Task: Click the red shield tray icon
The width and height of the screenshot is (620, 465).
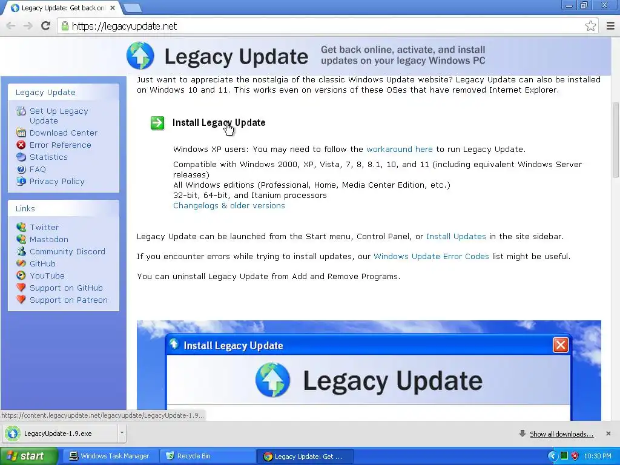Action: pyautogui.click(x=575, y=456)
